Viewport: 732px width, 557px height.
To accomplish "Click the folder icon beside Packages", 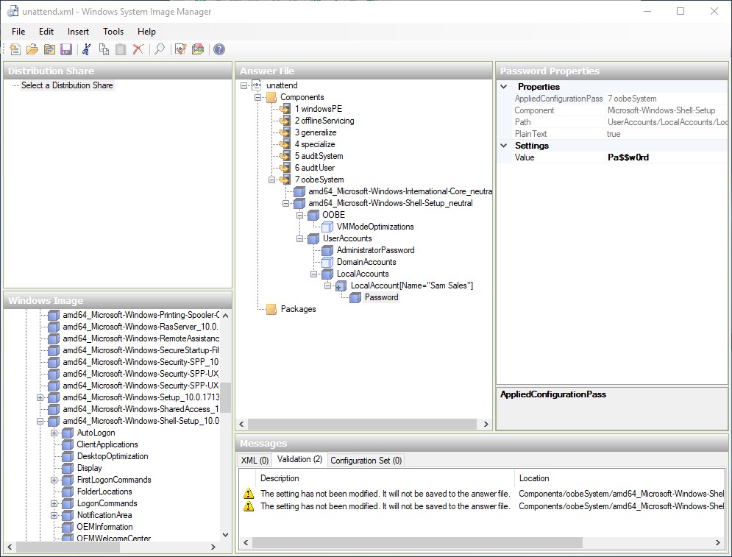I will click(271, 309).
